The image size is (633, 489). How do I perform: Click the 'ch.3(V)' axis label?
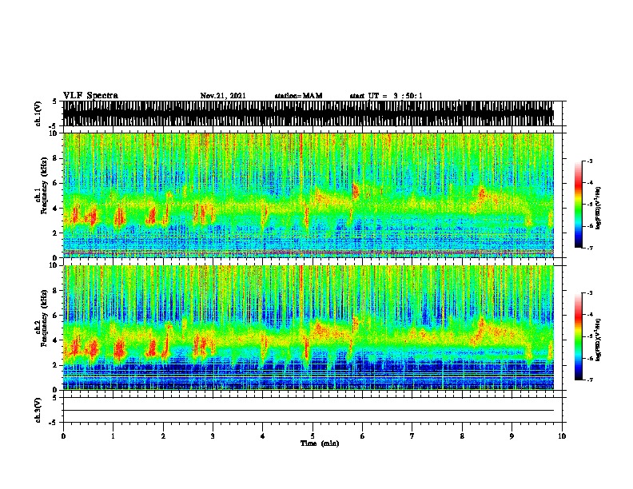(x=38, y=410)
